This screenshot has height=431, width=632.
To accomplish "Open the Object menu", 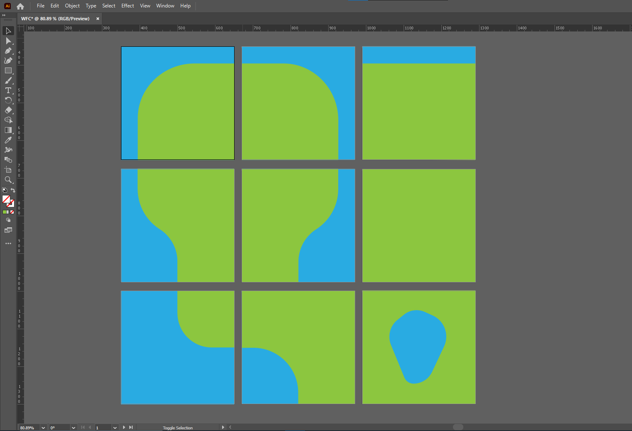I will (72, 6).
